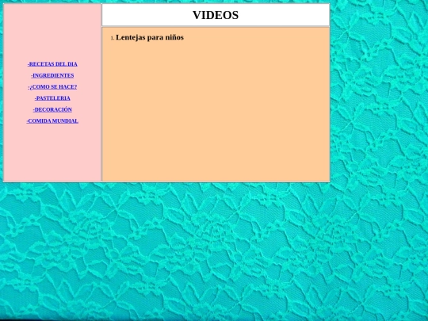Click blank pink sidebar area below COMIDA MUNDIAL
This screenshot has height=321, width=428.
pos(52,153)
